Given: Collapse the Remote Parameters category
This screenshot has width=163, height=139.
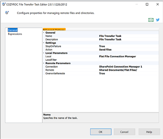Looking at the screenshot, I should coord(44,63).
